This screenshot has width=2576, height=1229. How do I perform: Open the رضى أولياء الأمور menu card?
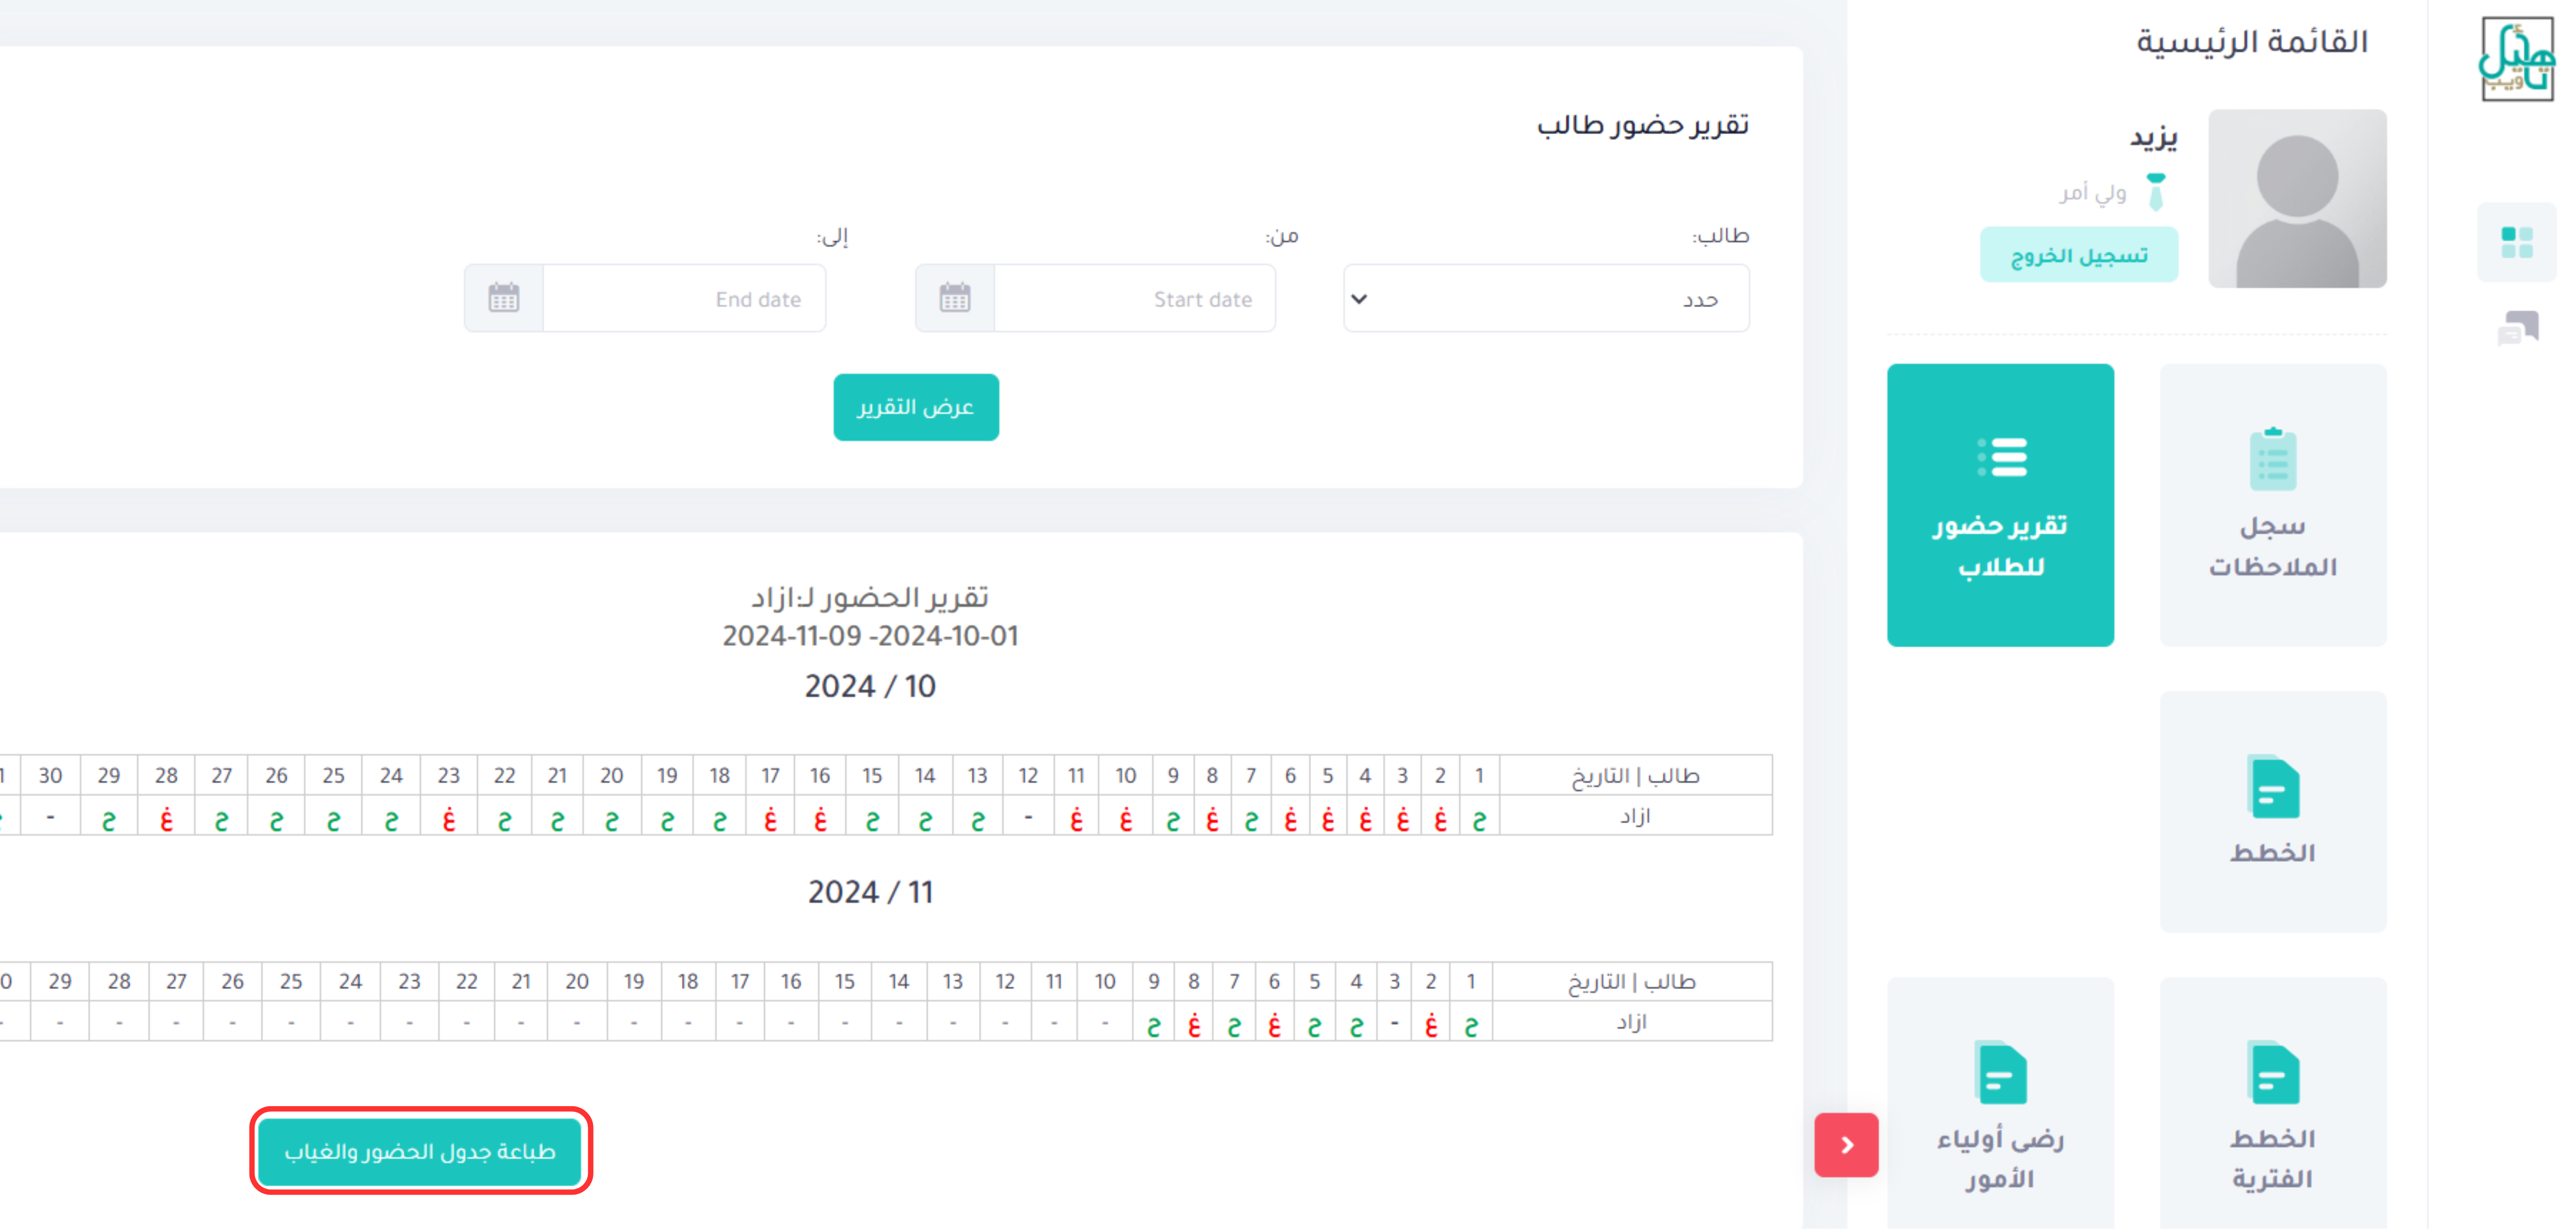(2000, 1103)
